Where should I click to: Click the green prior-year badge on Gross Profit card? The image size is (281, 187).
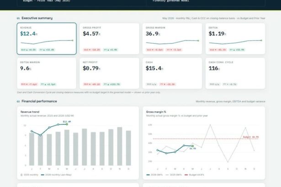click(111, 50)
